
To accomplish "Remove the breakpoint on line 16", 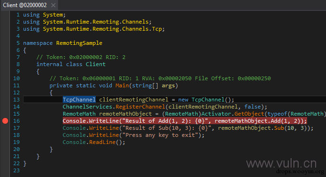I will [x=5, y=121].
